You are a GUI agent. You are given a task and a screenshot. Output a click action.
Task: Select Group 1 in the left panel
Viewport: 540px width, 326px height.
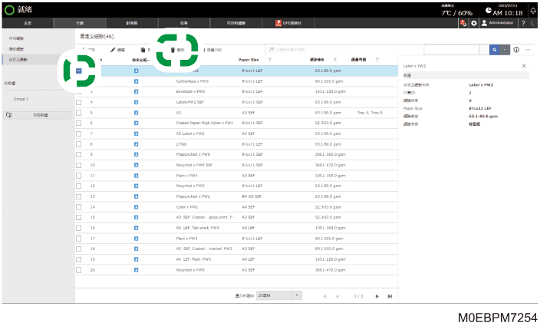pos(21,99)
